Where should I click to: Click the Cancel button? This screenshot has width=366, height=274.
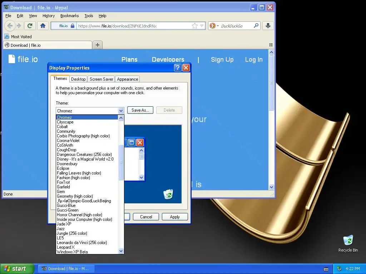pos(146,217)
